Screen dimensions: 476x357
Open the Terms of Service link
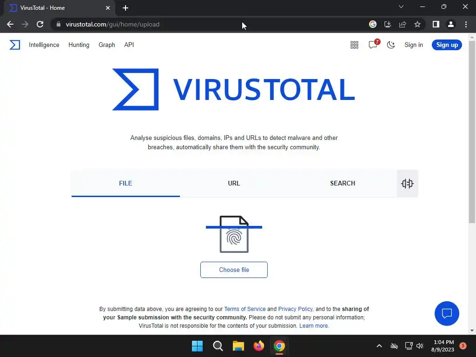245,309
